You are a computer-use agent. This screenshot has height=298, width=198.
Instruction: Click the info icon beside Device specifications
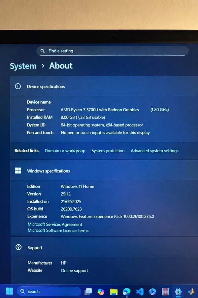click(18, 86)
